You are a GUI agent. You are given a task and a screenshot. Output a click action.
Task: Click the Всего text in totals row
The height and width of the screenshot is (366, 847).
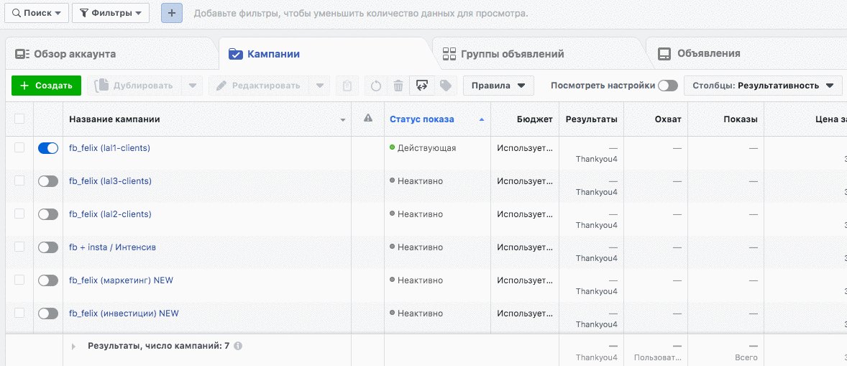746,358
